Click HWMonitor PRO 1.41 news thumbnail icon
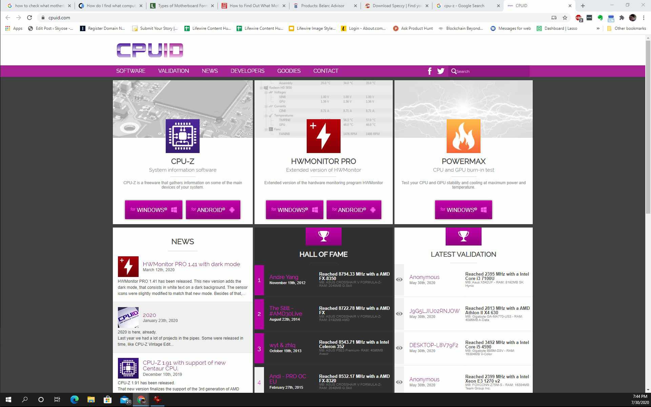 click(128, 267)
